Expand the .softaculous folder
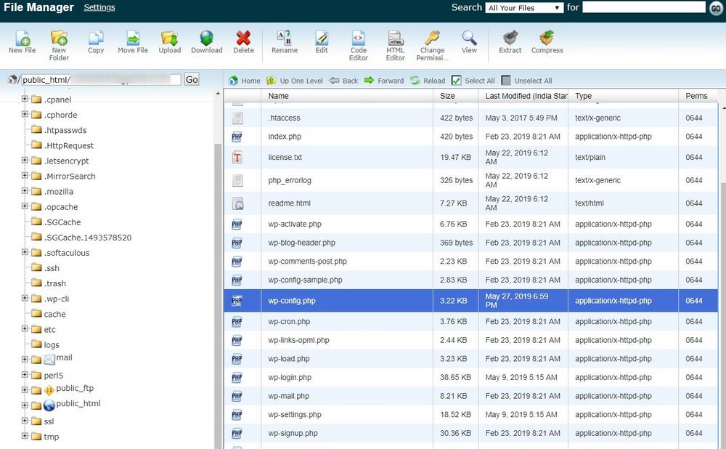 click(25, 251)
